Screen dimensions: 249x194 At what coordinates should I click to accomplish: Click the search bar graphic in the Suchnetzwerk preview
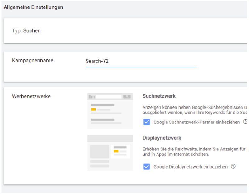[109, 96]
